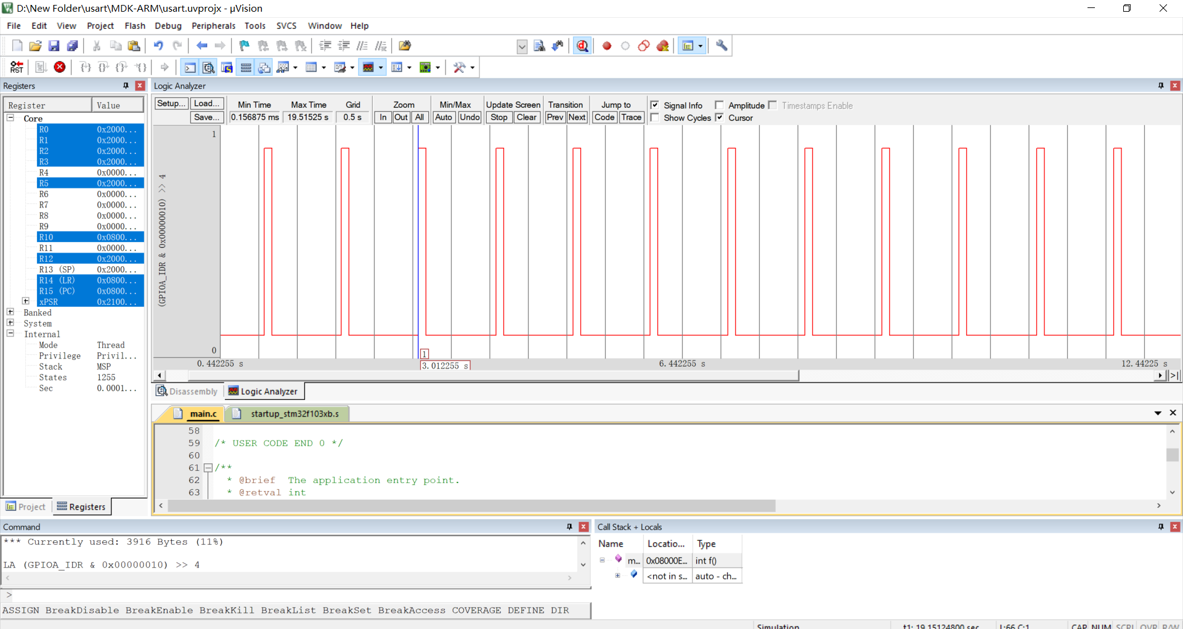Open configuration with the wrench icon

[722, 46]
